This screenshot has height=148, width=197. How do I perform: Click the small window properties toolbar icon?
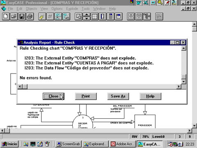coord(119,16)
